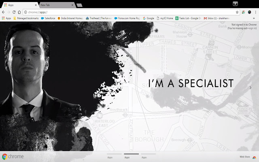Open the Google bookmark

(149, 18)
